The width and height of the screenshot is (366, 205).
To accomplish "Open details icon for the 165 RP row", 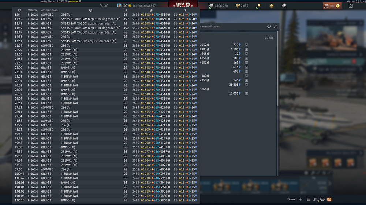I will (246, 63).
